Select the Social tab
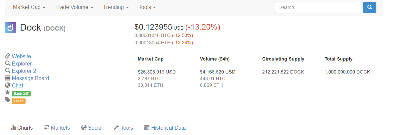 click(x=92, y=128)
